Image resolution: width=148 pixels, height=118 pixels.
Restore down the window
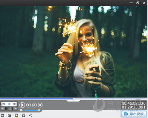pyautogui.click(x=138, y=3)
